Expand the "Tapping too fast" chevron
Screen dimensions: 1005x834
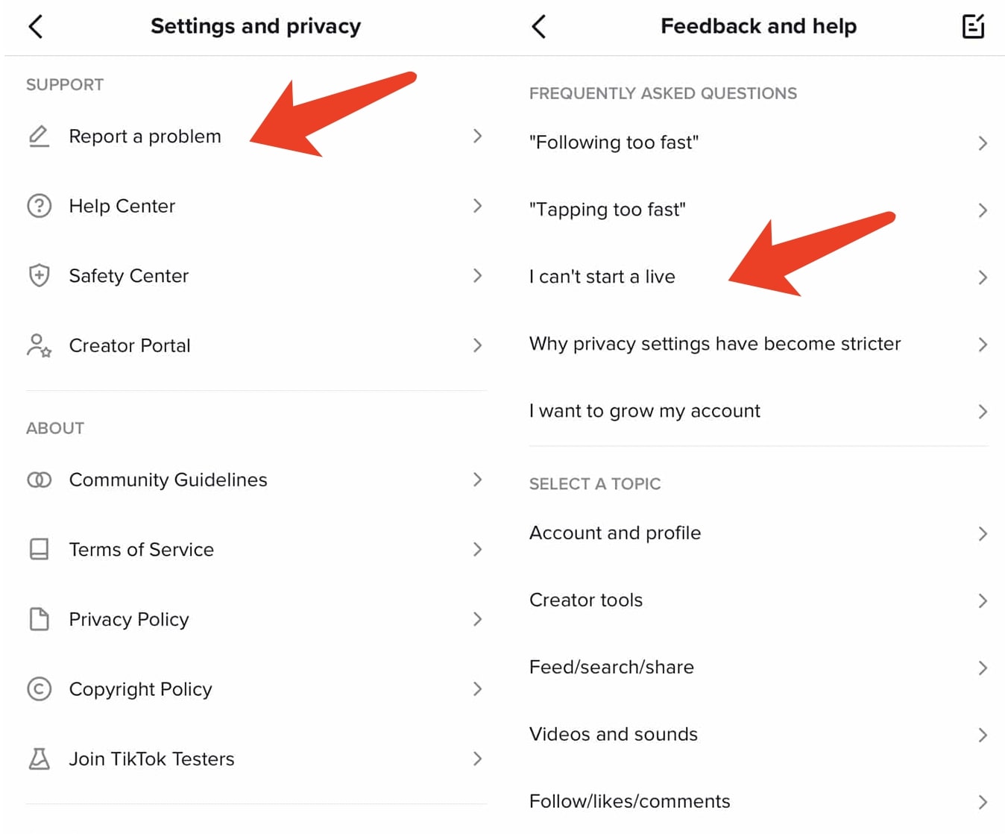pos(982,210)
